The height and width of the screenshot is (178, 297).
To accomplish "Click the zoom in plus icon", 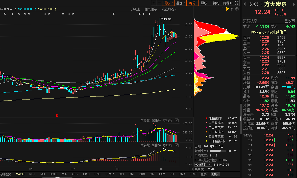I will click(154, 3).
